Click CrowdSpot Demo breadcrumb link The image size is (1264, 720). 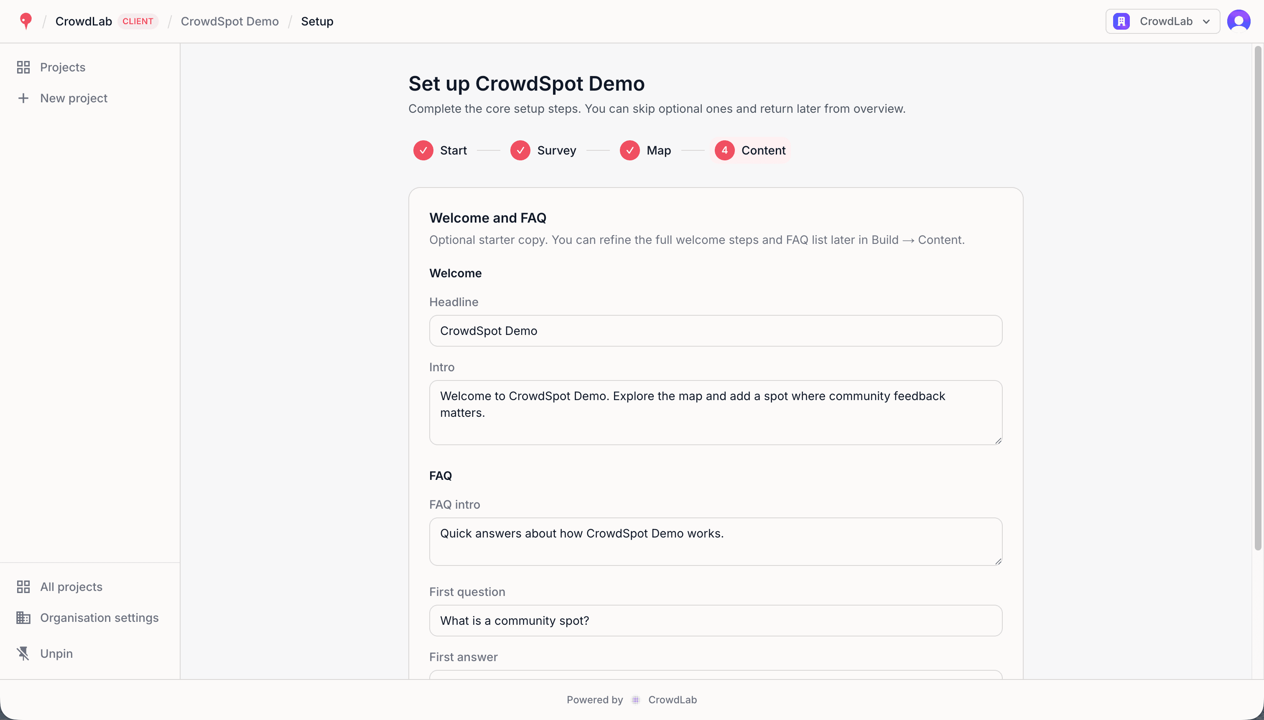[x=229, y=21]
